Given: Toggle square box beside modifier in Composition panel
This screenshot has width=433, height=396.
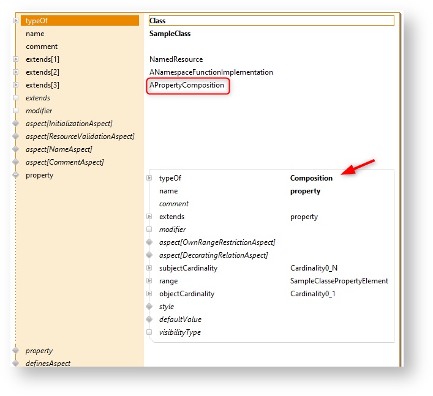Looking at the screenshot, I should coord(149,230).
